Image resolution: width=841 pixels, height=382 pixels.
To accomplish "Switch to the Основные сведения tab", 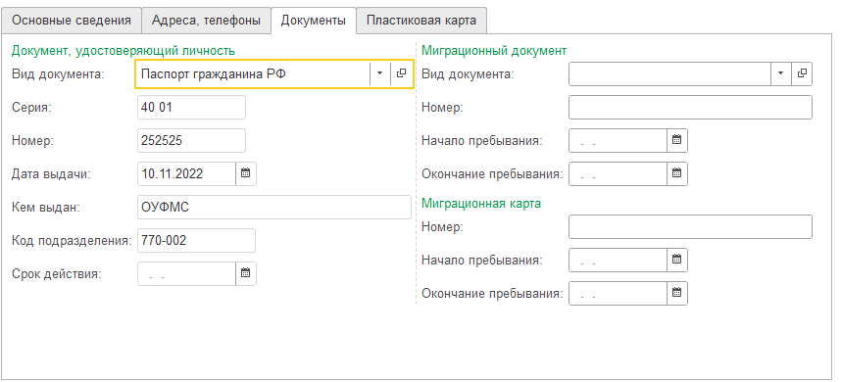I will (72, 21).
